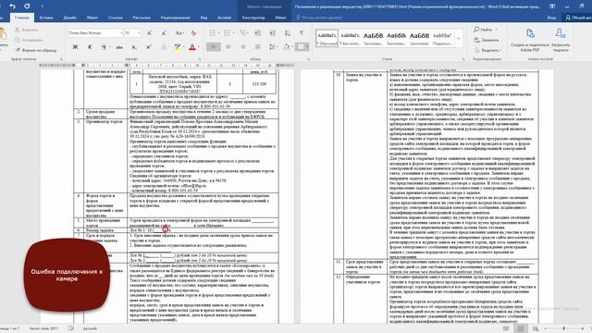Click the Tell me what to do search field
Viewport: 592px width, 333px height.
click(x=320, y=18)
